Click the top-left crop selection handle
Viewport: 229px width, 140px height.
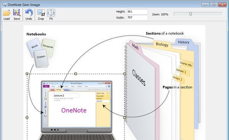pyautogui.click(x=27, y=74)
